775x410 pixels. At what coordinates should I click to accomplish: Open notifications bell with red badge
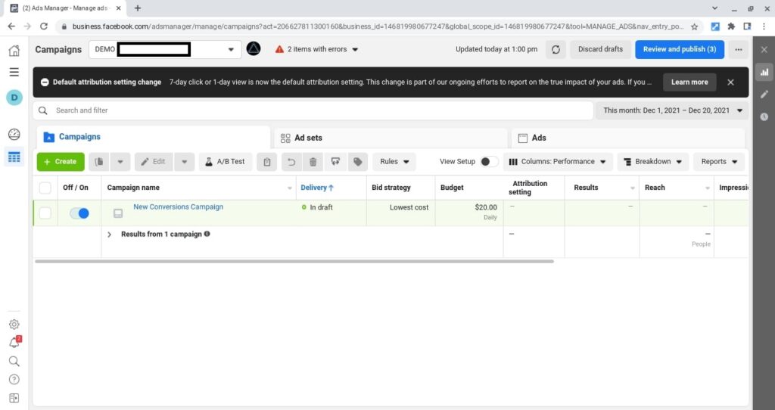pyautogui.click(x=14, y=343)
